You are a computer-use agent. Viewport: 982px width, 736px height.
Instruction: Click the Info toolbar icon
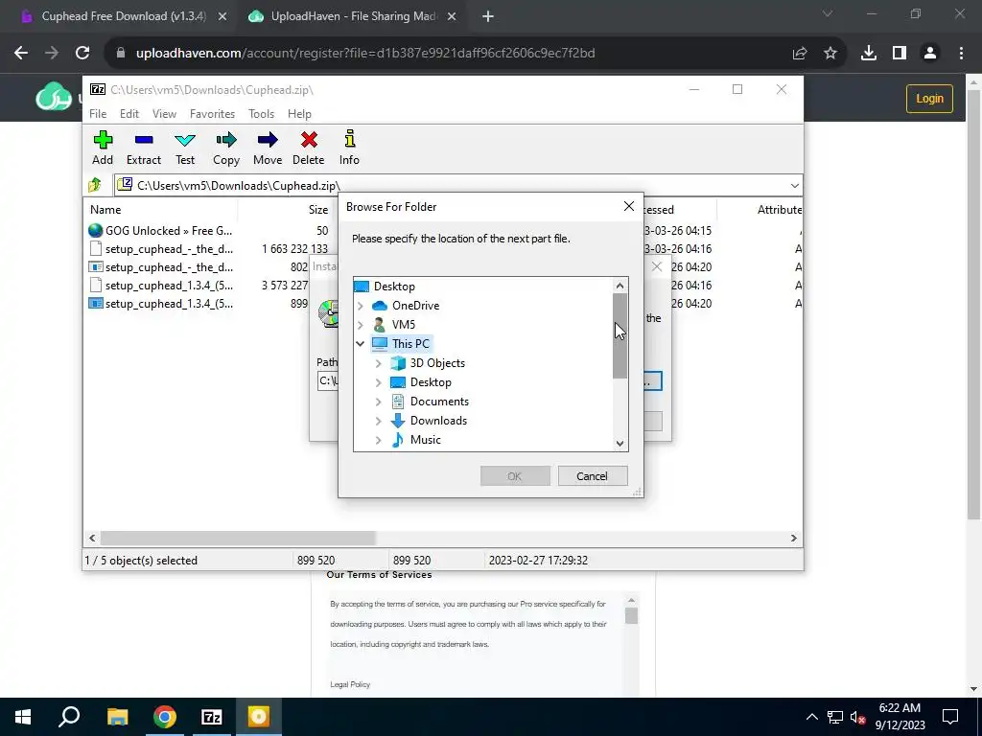[349, 148]
